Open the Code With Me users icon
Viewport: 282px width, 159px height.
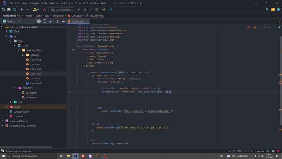(36, 10)
